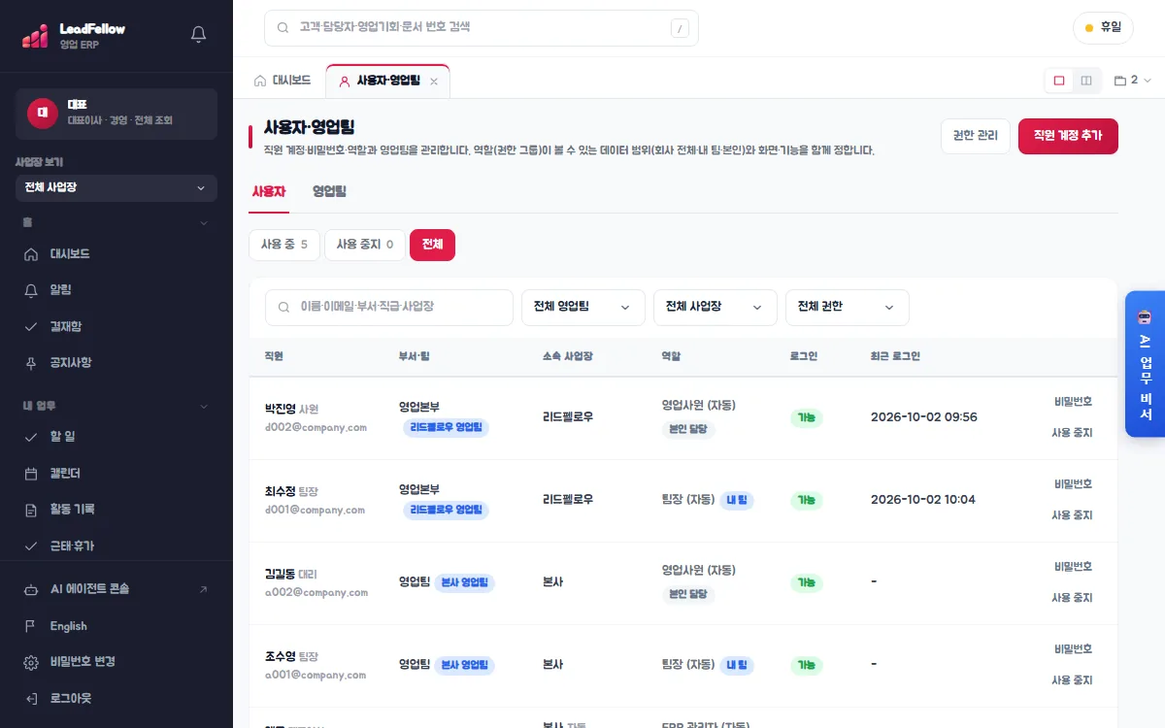1165x728 pixels.
Task: Click 사용 중지 for 김길동
Action: pyautogui.click(x=1072, y=598)
